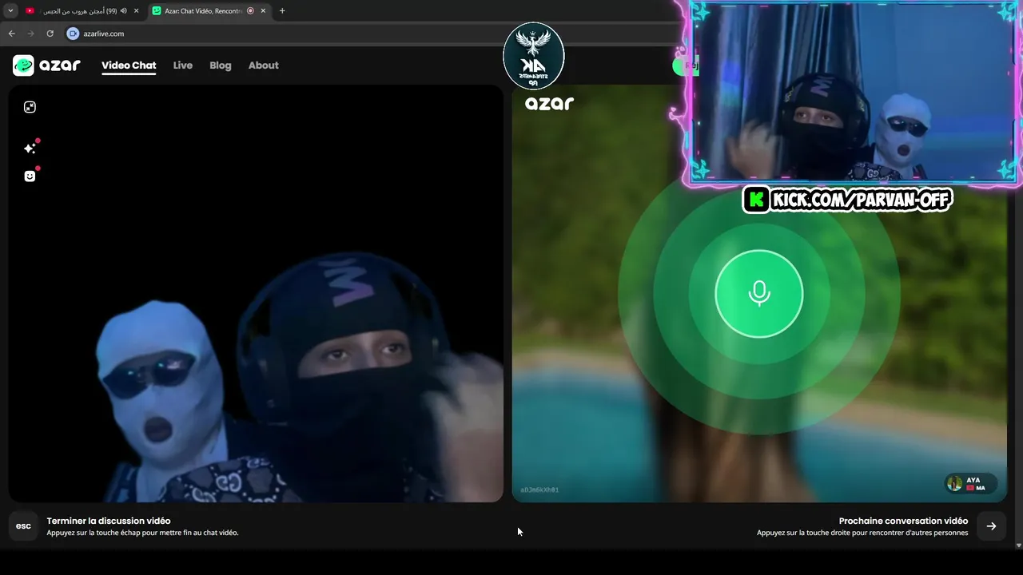Image resolution: width=1023 pixels, height=575 pixels.
Task: Click the Azar logo
Action: pos(46,65)
